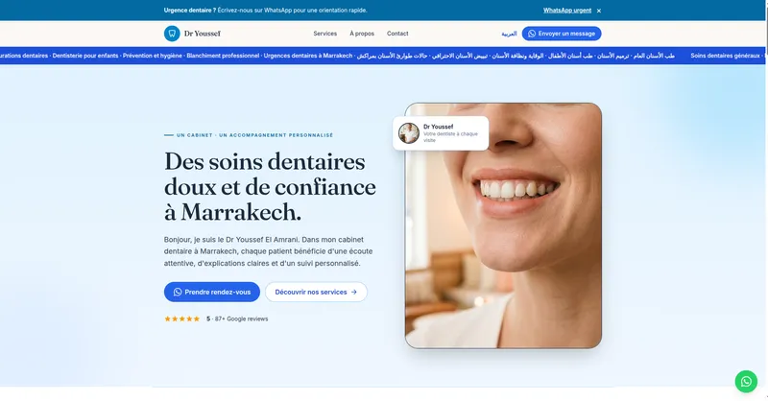This screenshot has width=768, height=401.
Task: Click Découvrir nos services button
Action: click(x=316, y=292)
